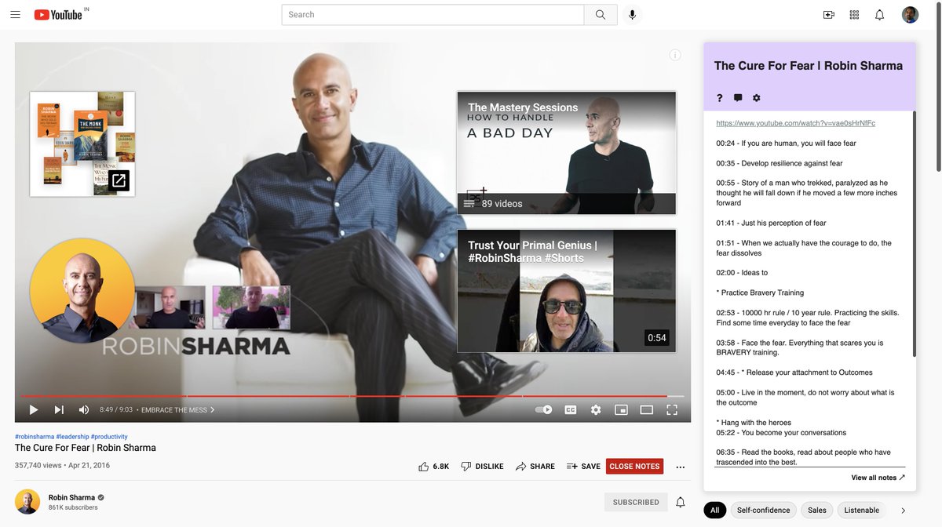This screenshot has width=942, height=527.
Task: Show more filter chips with the arrow
Action: (903, 510)
